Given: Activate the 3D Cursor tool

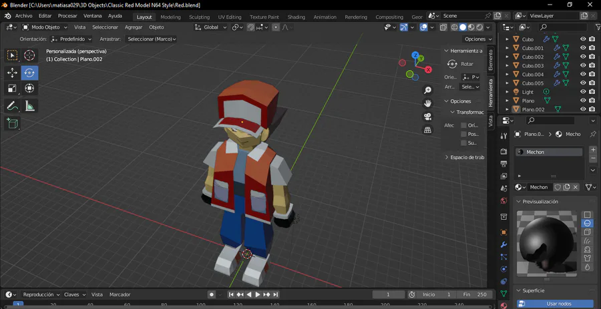Looking at the screenshot, I should point(29,55).
